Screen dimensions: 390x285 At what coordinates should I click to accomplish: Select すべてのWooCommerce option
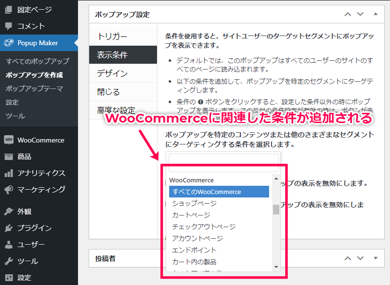click(219, 192)
